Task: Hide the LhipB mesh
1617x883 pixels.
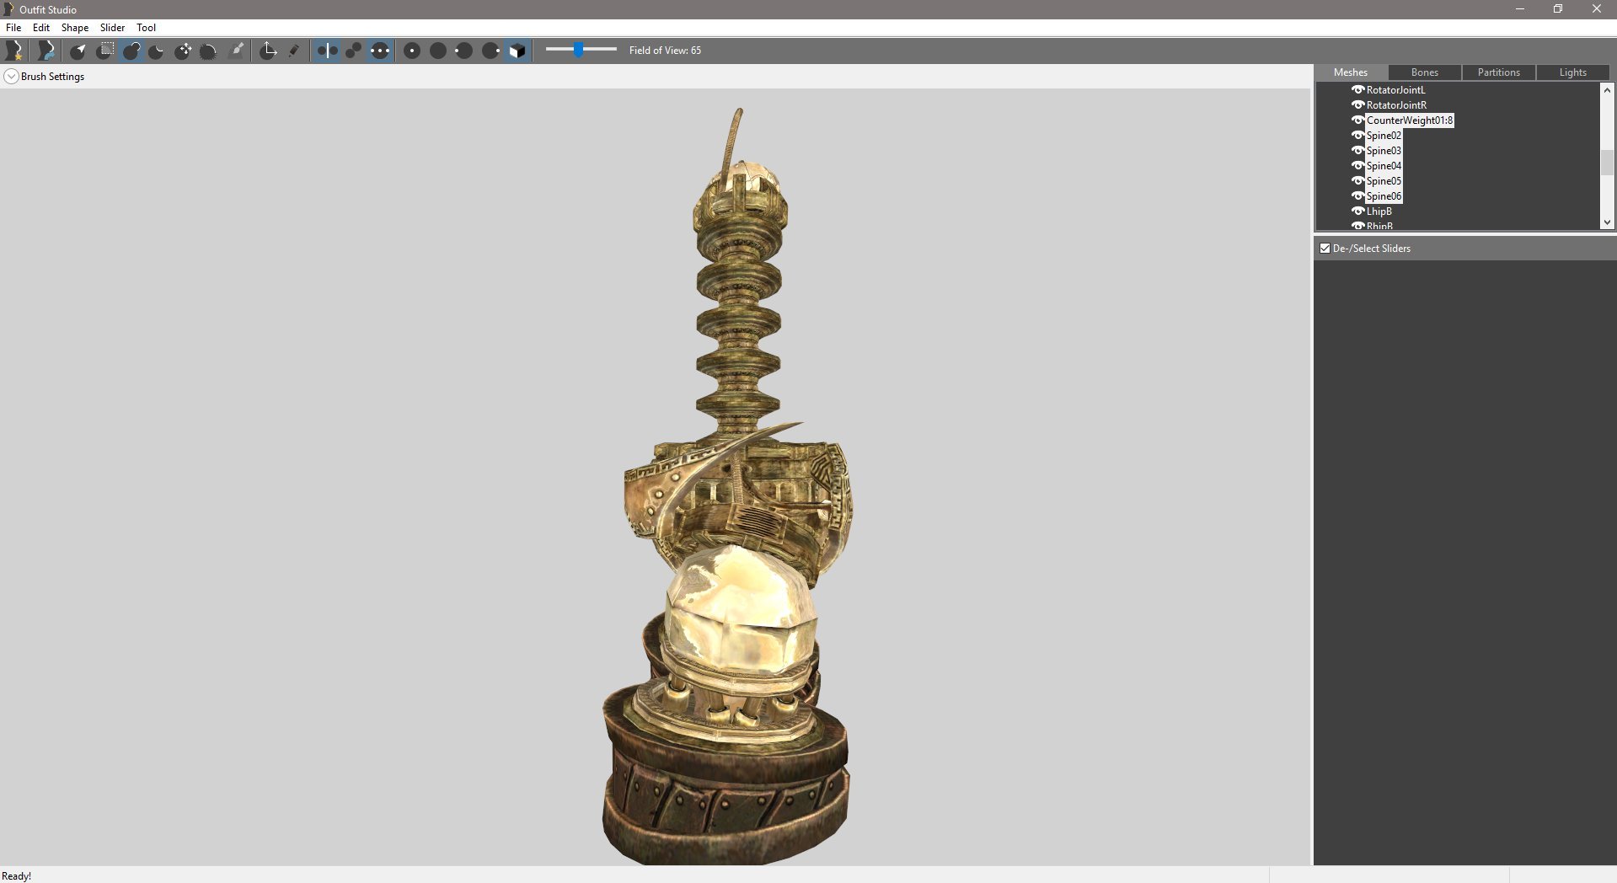Action: [x=1357, y=211]
